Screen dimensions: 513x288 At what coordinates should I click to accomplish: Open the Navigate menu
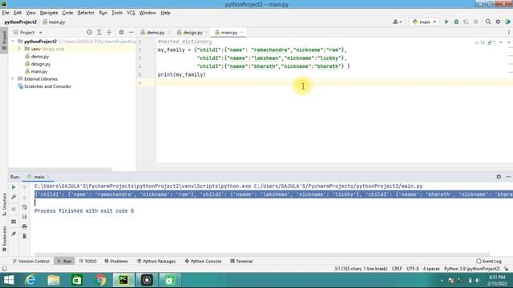pos(49,13)
